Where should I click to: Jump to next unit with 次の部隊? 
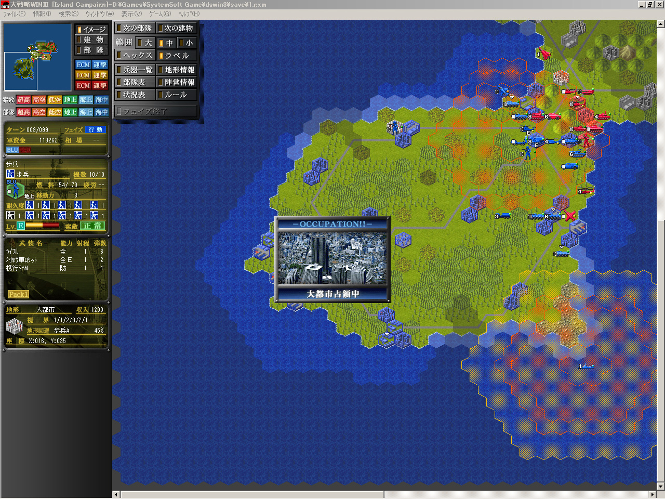[135, 28]
